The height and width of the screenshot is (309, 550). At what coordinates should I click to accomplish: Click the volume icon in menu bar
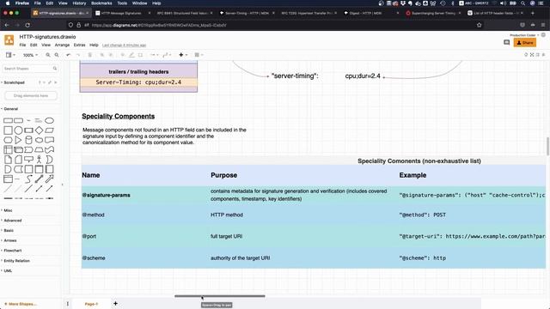coord(504,3)
